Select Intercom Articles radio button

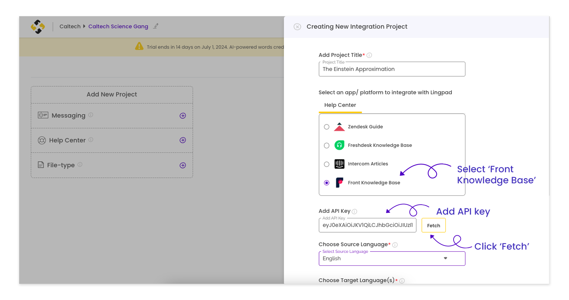pos(327,164)
